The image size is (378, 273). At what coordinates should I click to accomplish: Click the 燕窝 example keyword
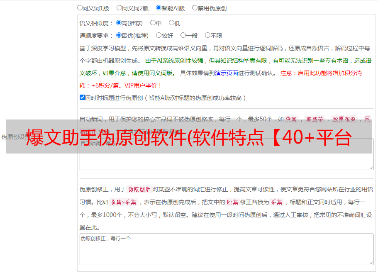291,119
